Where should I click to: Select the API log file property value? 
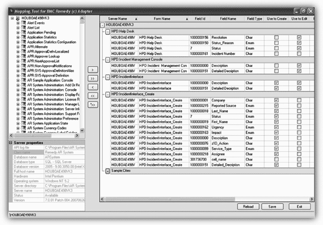point(65,148)
